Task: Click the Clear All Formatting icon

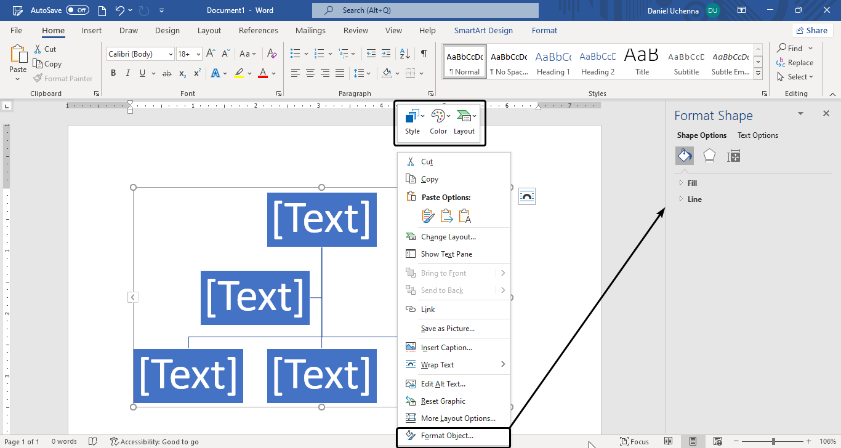Action: [272, 54]
